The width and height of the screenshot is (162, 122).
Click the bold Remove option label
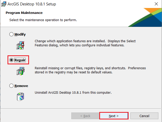21,86
